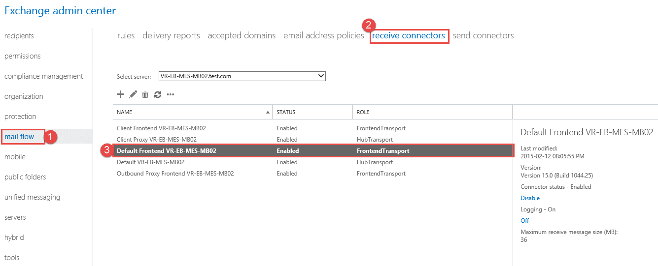Select mail flow in the sidebar
The width and height of the screenshot is (658, 266).
pyautogui.click(x=19, y=137)
